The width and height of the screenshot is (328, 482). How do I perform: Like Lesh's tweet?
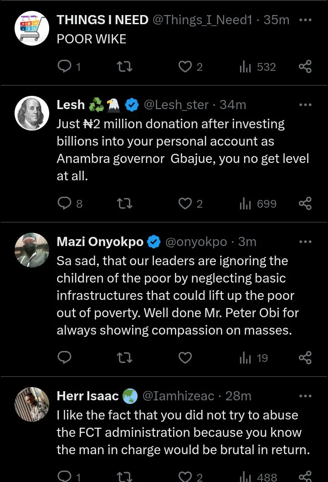click(x=184, y=204)
